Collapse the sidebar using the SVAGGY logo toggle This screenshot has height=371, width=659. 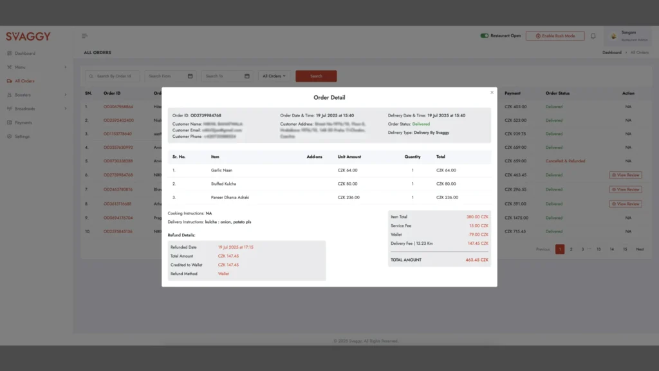coord(28,36)
